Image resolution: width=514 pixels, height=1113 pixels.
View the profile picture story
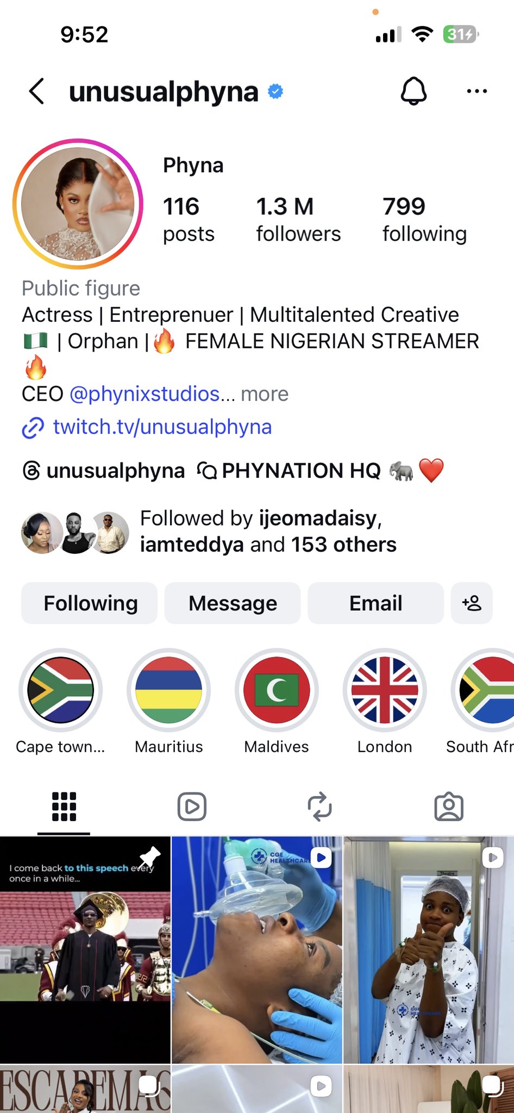click(78, 204)
